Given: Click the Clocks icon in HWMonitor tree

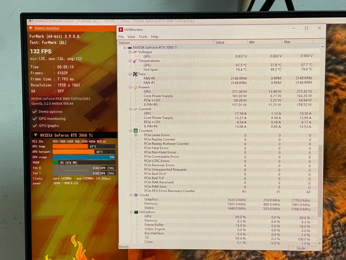Looking at the screenshot, I should (136, 195).
